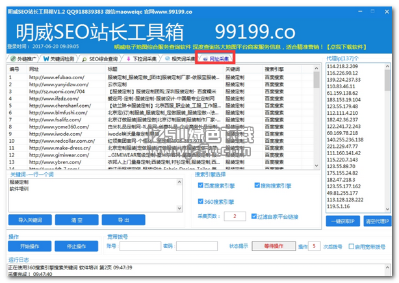Uncheck 过滤自家平台链接 option
This screenshot has width=399, height=283.
point(253,216)
